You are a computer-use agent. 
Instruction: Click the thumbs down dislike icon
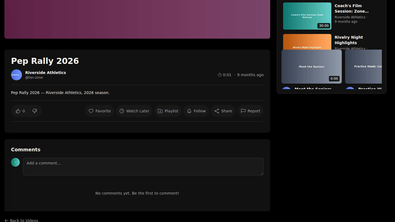pos(35,111)
